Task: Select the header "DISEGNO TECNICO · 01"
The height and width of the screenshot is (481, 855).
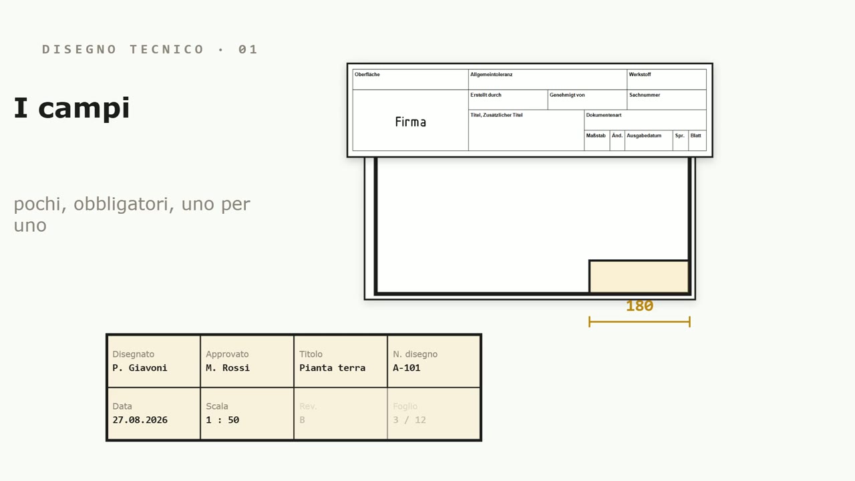Action: click(x=150, y=49)
